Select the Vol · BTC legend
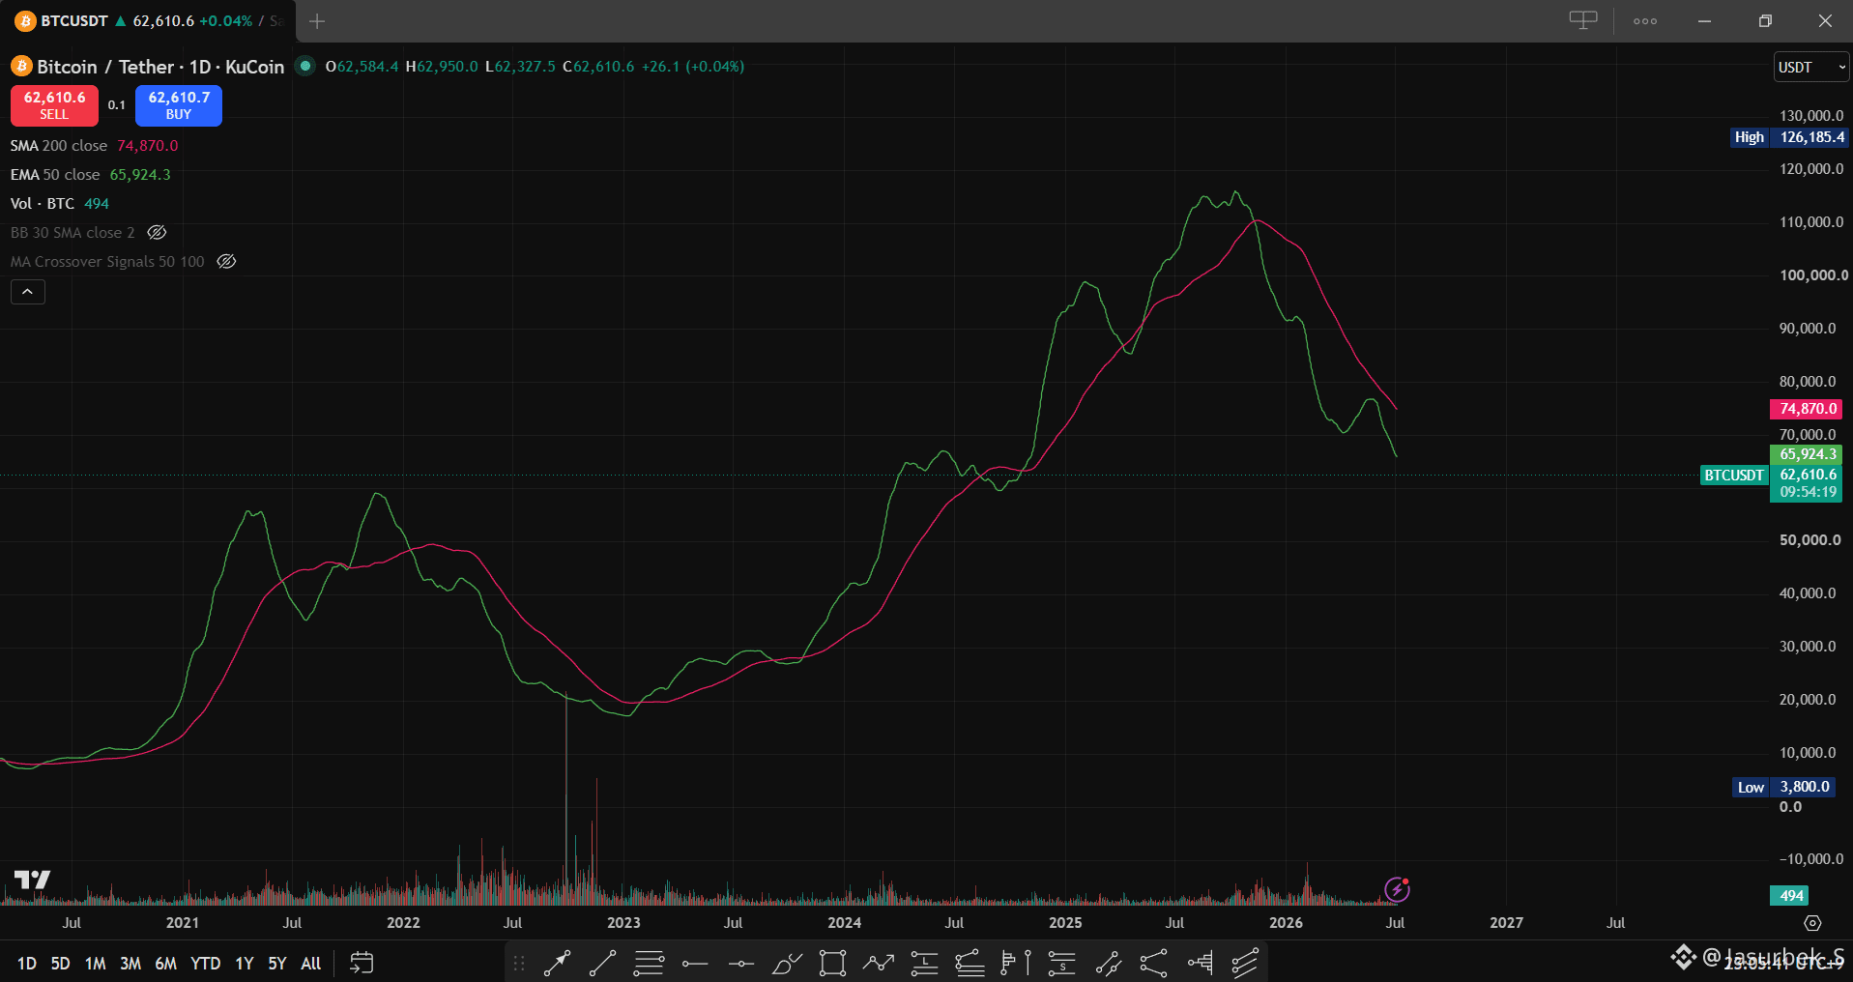Viewport: 1853px width, 982px height. click(x=43, y=203)
